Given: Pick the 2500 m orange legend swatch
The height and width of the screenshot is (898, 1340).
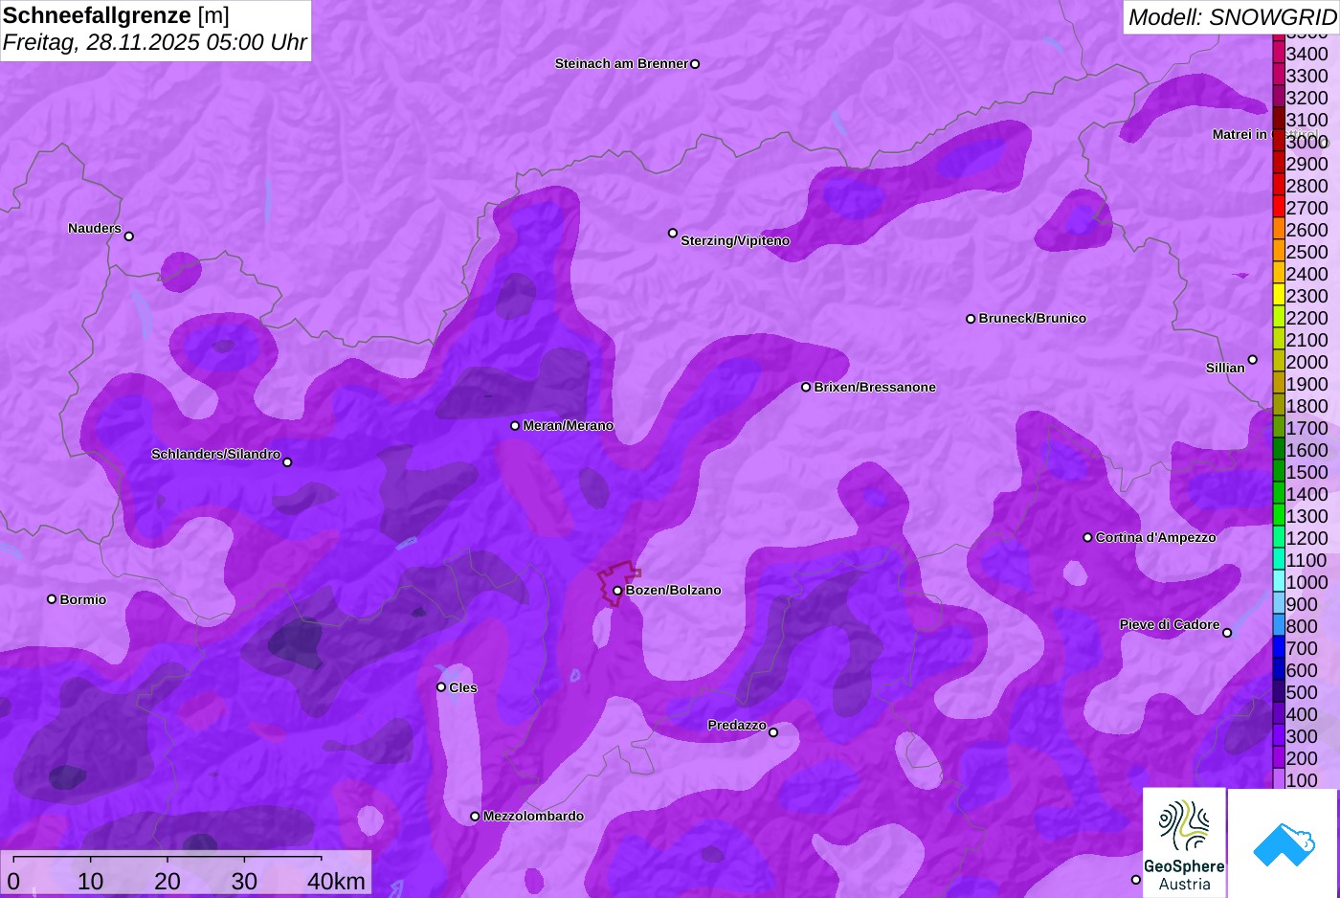Looking at the screenshot, I should (x=1279, y=251).
